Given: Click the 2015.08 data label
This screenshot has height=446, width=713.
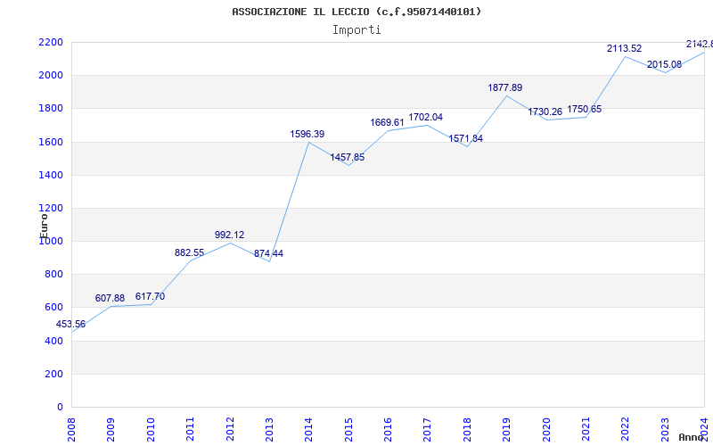Looking at the screenshot, I should [664, 64].
